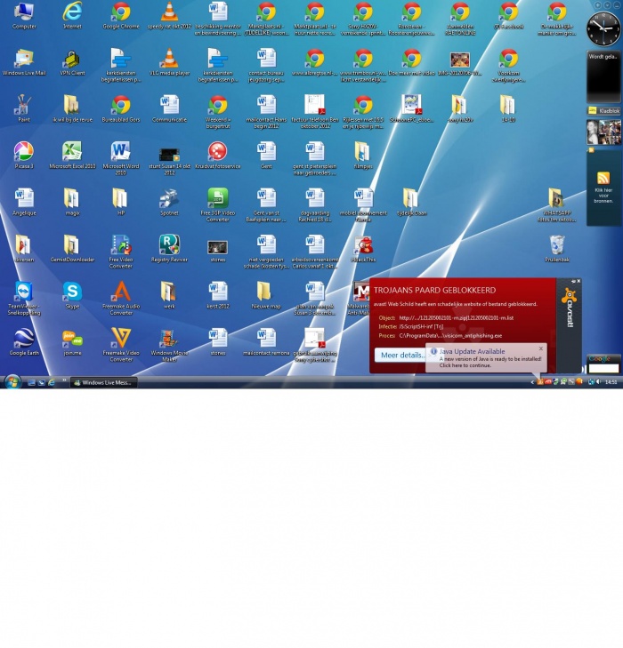Screen dimensions: 623x648
Task: Click the RSS 'Klik hier voor bronnen' gadget
Action: click(603, 188)
